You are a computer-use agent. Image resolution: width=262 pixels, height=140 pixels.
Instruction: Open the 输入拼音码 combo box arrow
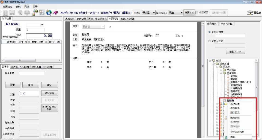pyautogui.click(x=42, y=25)
